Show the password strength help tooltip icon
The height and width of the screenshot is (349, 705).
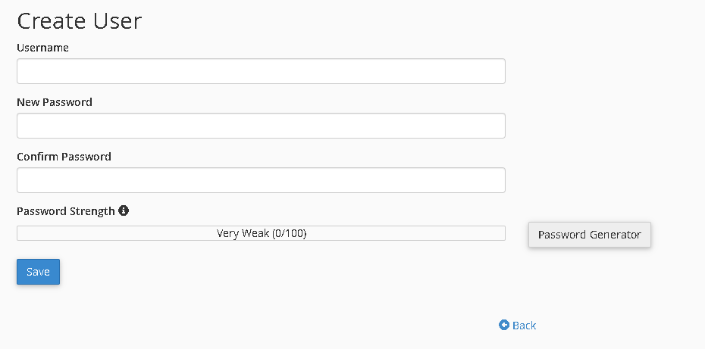pyautogui.click(x=124, y=210)
